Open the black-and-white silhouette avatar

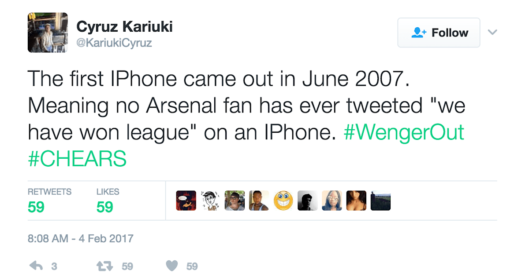pyautogui.click(x=307, y=200)
